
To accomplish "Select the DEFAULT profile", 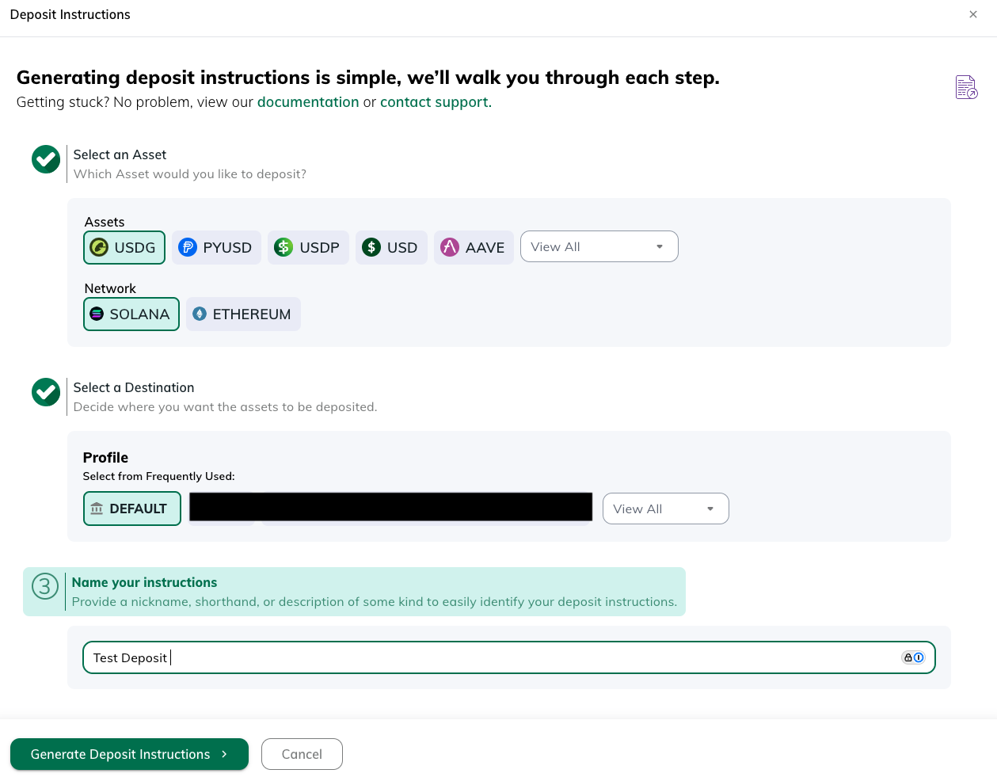I will coord(132,509).
